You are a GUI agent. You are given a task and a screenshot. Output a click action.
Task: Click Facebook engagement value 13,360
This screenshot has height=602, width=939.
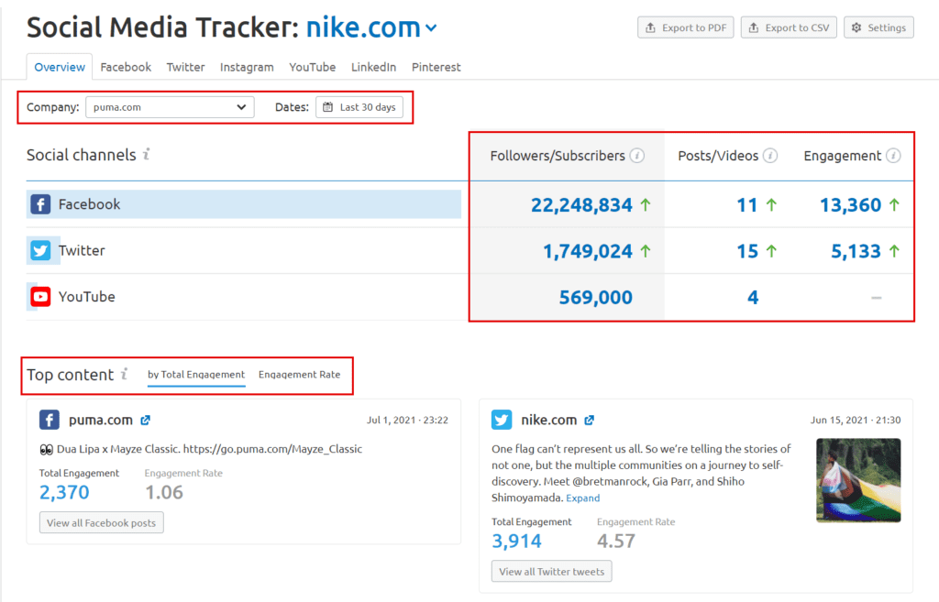[850, 205]
